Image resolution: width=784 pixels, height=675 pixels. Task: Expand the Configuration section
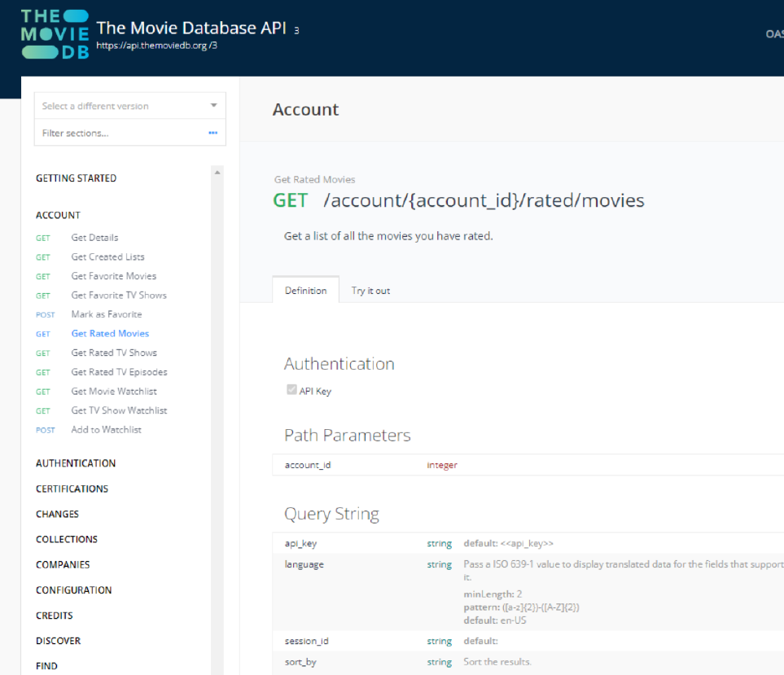coord(73,590)
